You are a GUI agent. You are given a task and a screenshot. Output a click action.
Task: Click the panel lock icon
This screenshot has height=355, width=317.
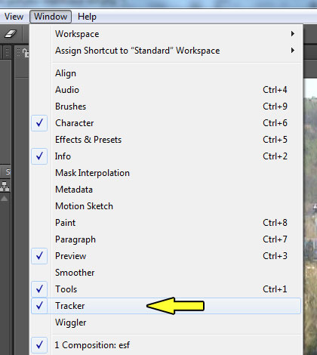pyautogui.click(x=26, y=53)
